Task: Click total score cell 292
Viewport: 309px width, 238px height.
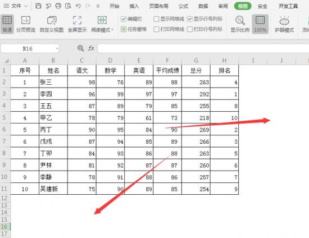Action: click(x=196, y=94)
